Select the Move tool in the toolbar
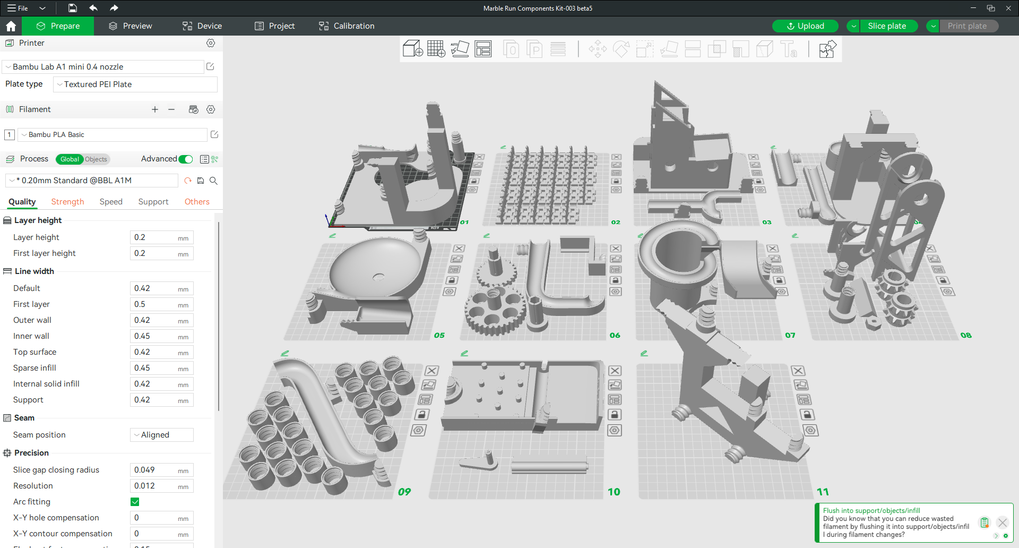The width and height of the screenshot is (1019, 548). [598, 49]
